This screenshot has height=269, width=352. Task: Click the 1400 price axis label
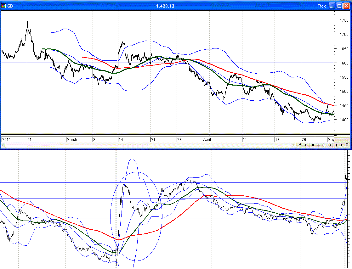344,120
